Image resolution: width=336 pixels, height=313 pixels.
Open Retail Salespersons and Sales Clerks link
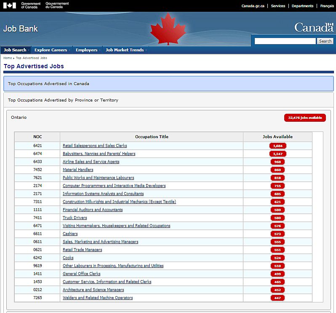click(95, 146)
